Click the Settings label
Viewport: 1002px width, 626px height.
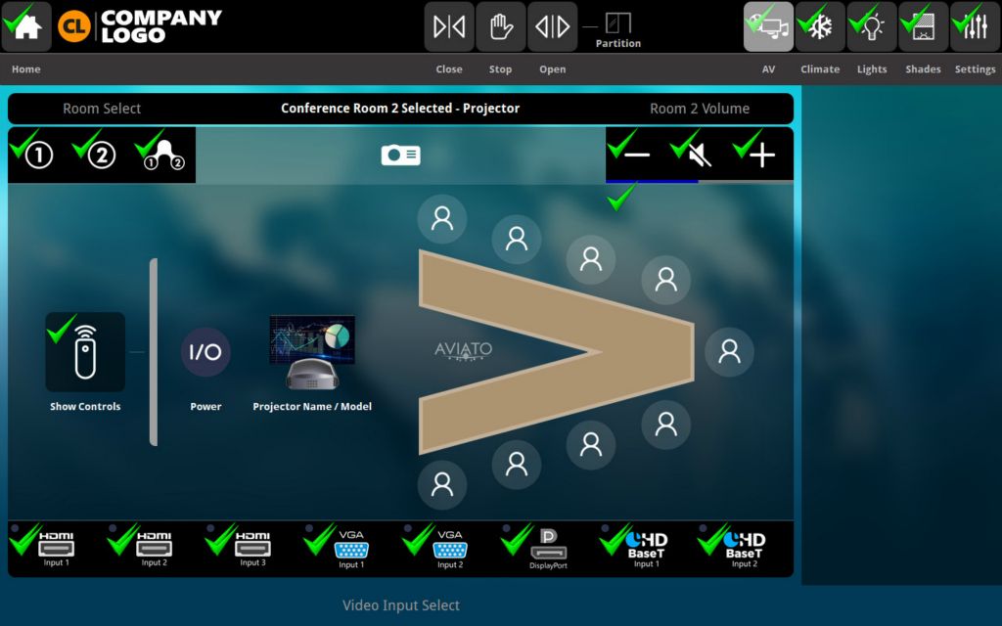click(976, 69)
